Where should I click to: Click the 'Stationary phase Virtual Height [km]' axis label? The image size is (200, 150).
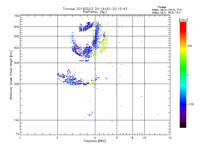[11, 75]
